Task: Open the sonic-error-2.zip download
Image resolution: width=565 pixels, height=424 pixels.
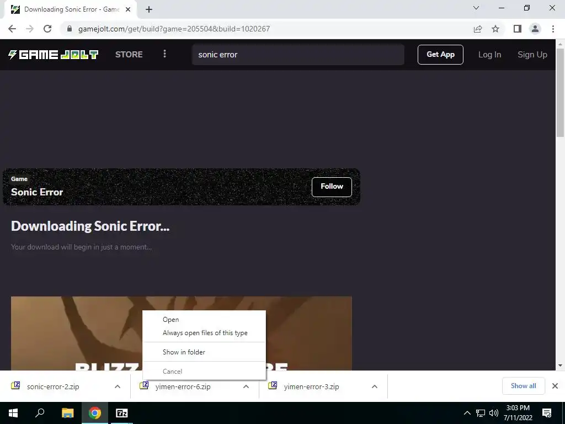Action: (x=52, y=386)
